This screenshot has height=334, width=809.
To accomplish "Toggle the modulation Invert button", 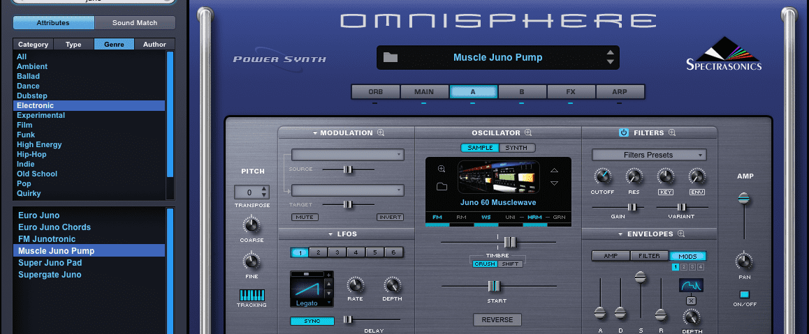I will point(390,217).
